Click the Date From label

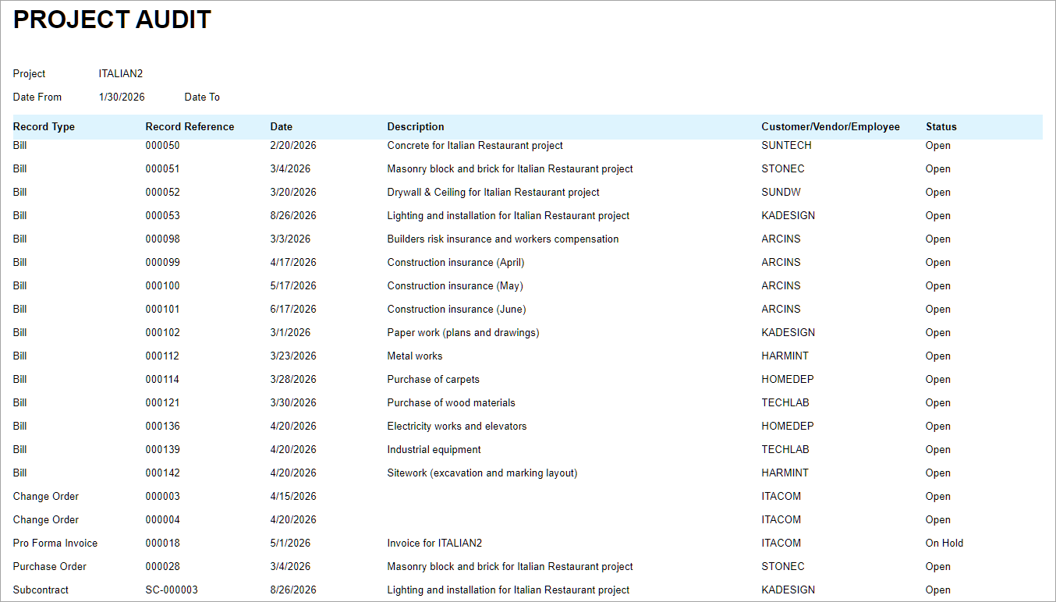pos(37,97)
